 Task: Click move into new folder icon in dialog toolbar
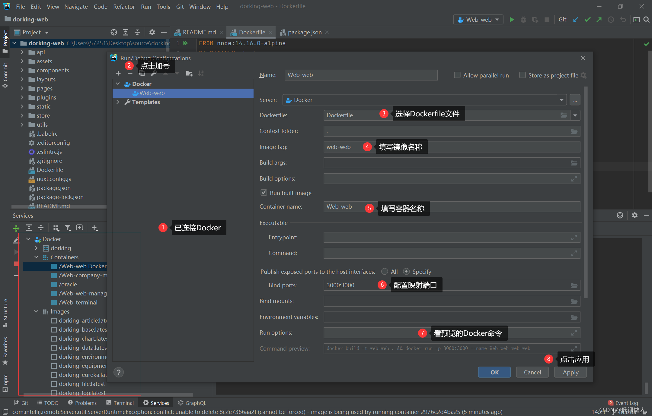tap(189, 73)
